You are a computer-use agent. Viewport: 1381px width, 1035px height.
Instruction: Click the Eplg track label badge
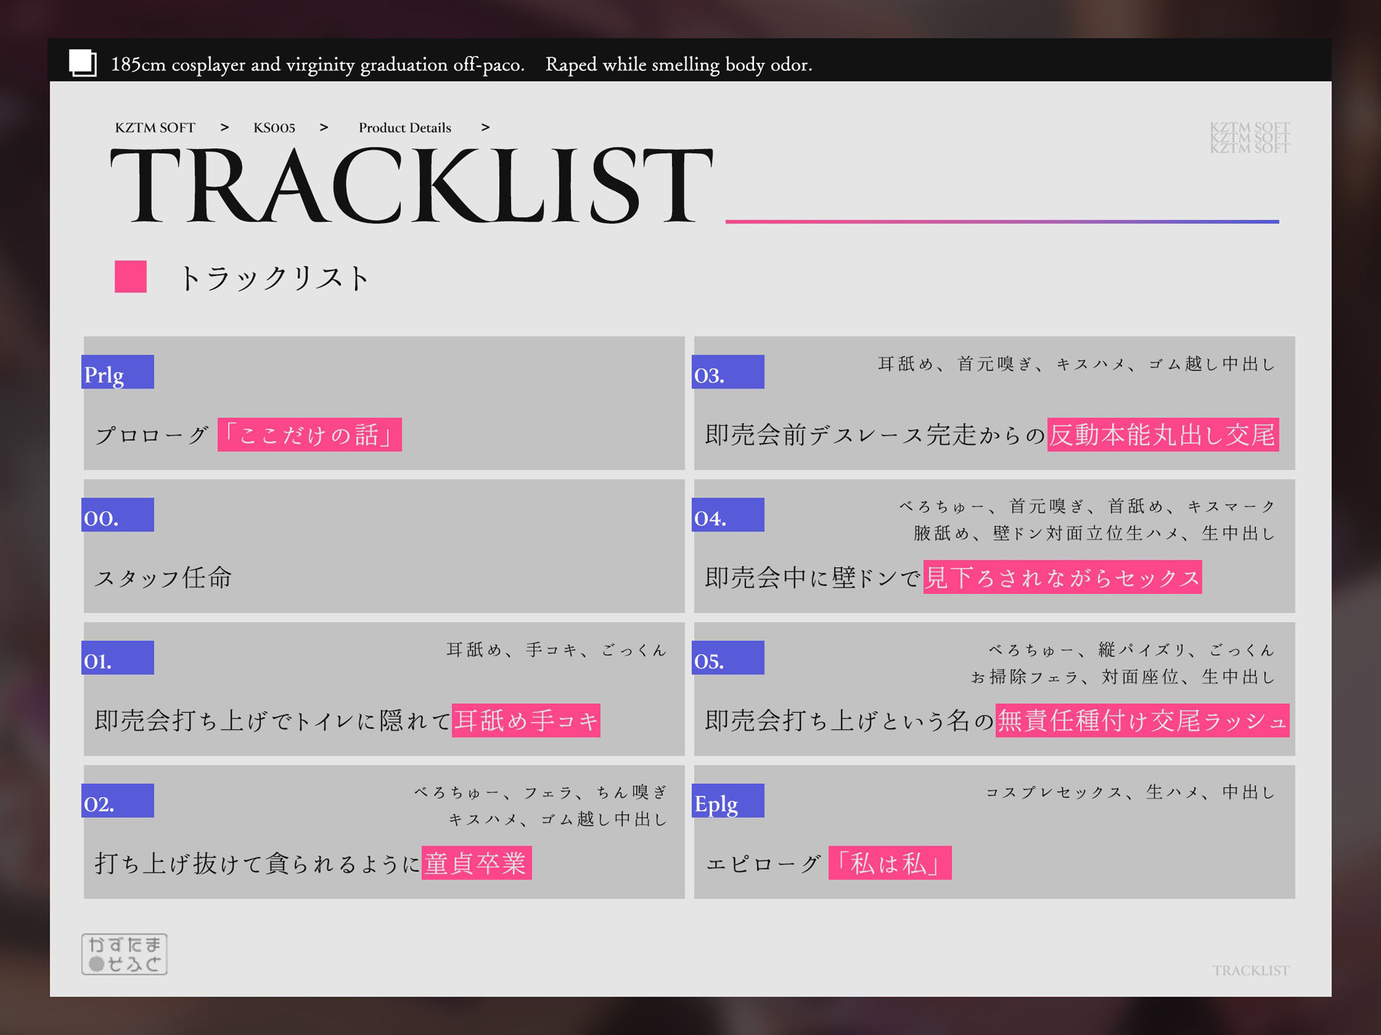[x=728, y=801]
